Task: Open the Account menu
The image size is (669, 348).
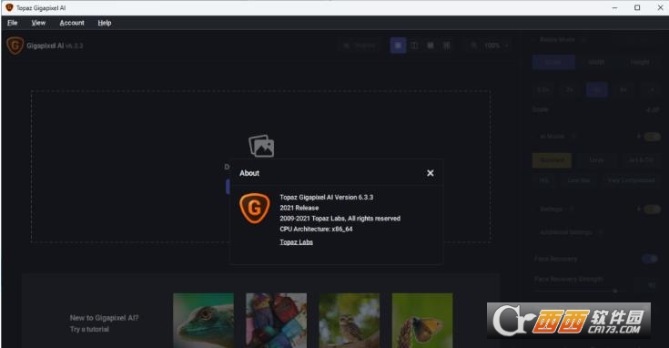Action: (72, 23)
